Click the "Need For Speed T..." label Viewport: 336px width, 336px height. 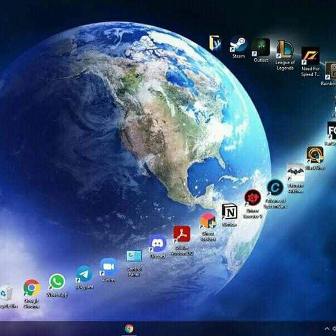pyautogui.click(x=311, y=71)
